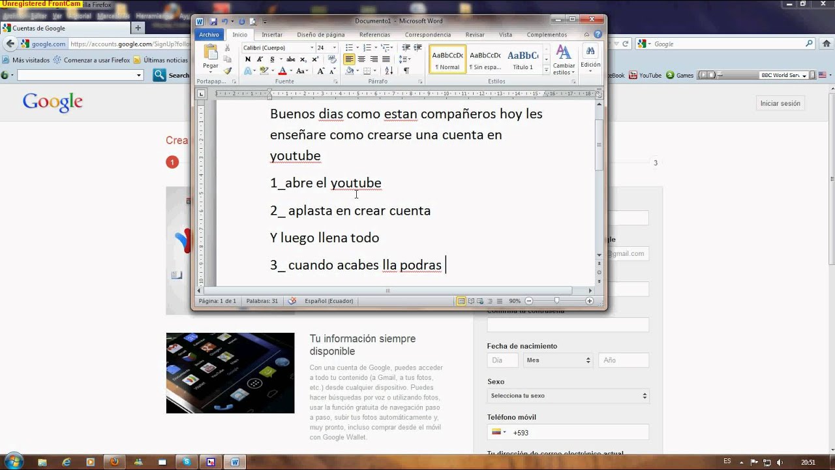Expand the font color dropdown arrow
Viewport: 835px width, 470px height.
[290, 71]
